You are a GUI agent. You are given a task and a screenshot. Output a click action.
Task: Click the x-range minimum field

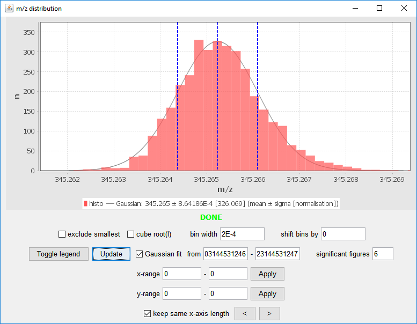(182, 274)
